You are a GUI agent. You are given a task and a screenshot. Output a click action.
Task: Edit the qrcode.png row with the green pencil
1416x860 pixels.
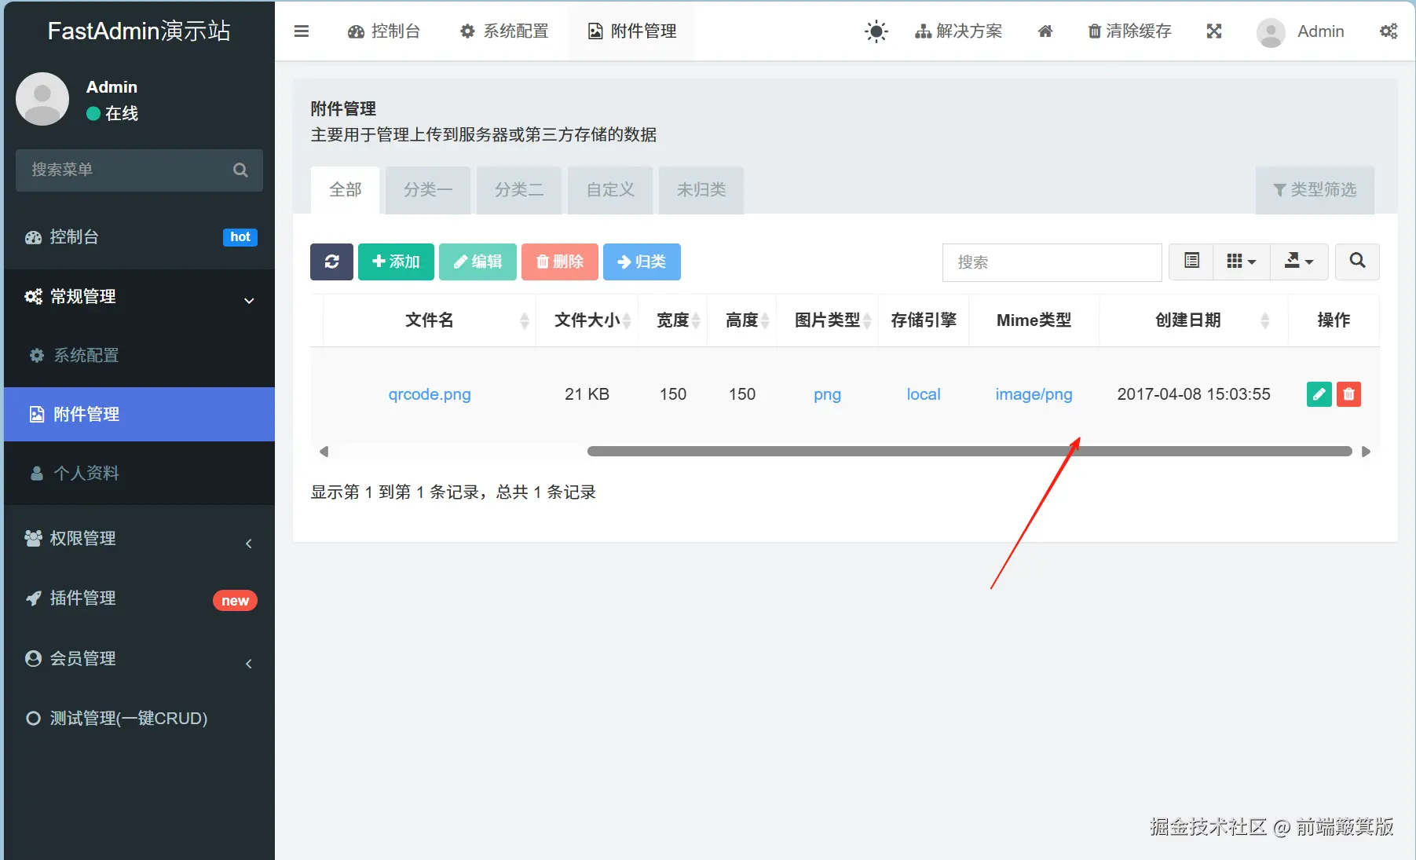(1319, 394)
